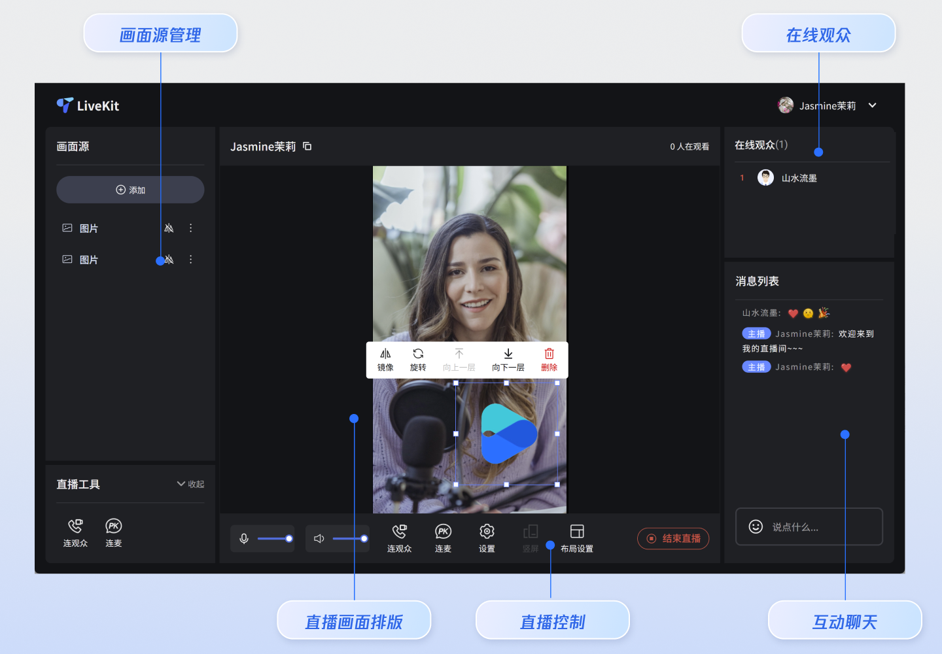This screenshot has height=654, width=942.
Task: Click 连观众 icon in the 直播工具 panel
Action: [x=75, y=526]
